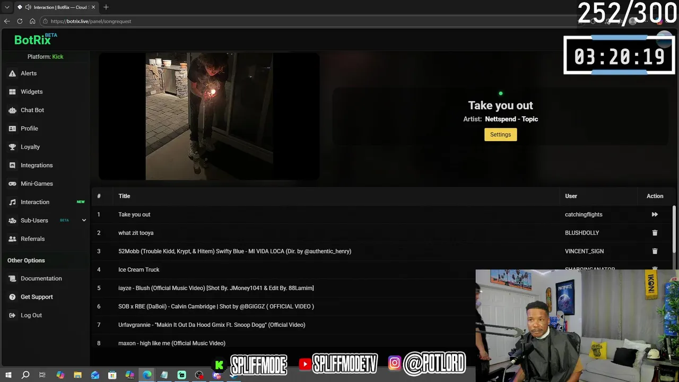This screenshot has width=679, height=382.
Task: Go back using browser back arrow
Action: (x=7, y=21)
